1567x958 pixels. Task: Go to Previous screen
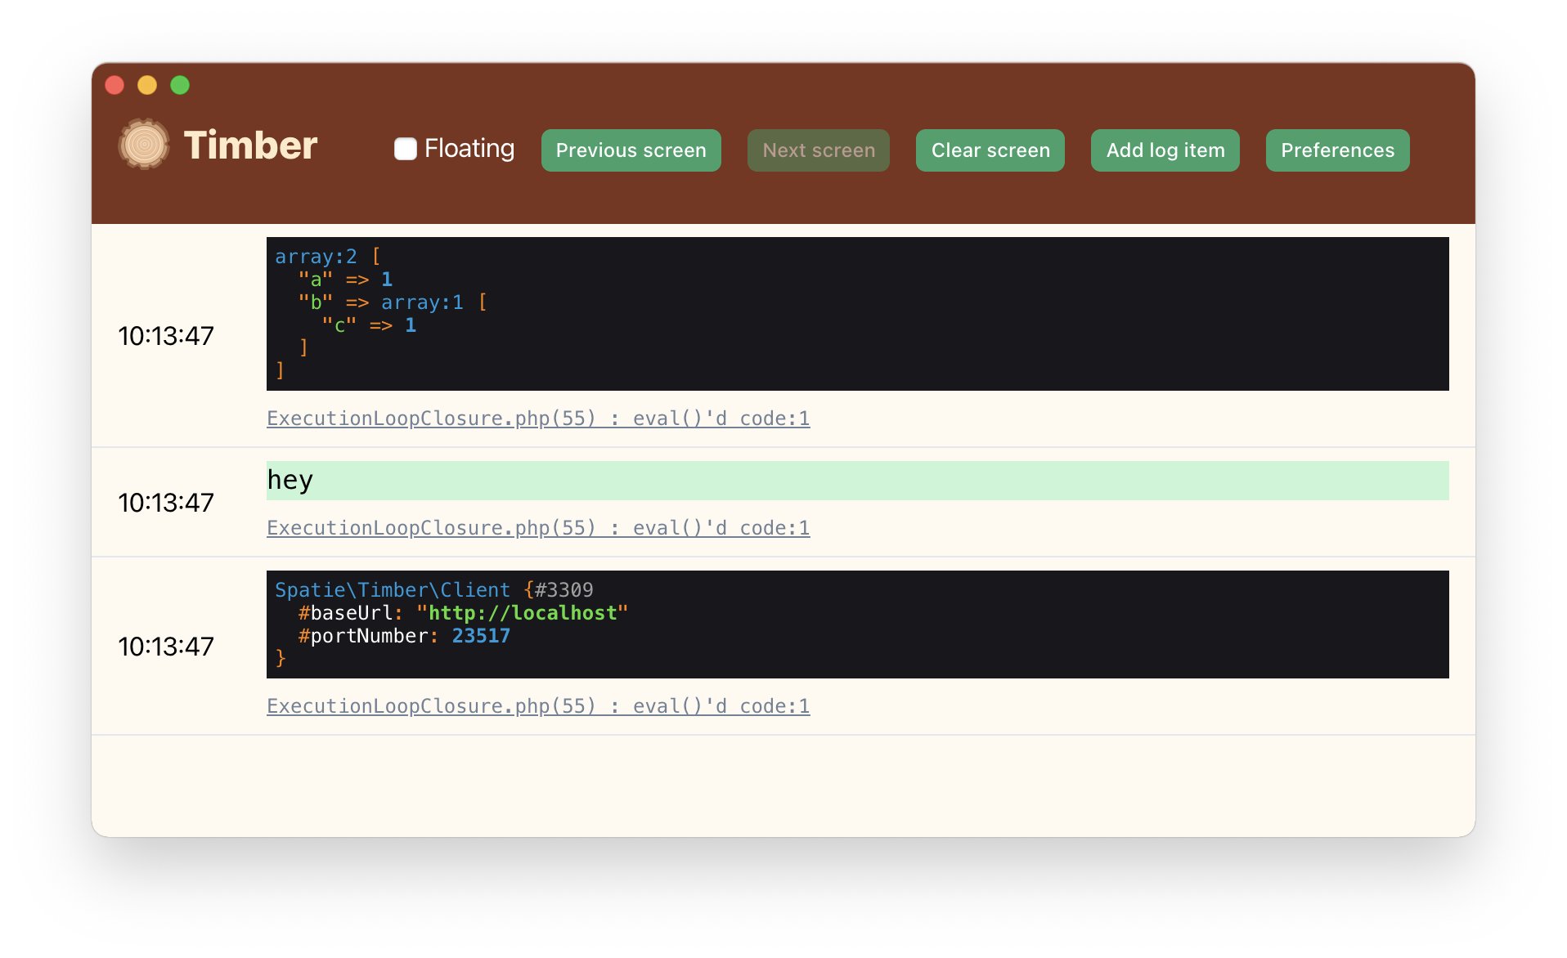[x=631, y=150]
